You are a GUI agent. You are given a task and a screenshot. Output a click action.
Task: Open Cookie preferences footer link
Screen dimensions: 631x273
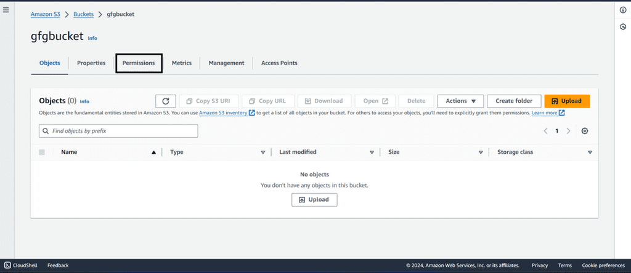point(603,266)
